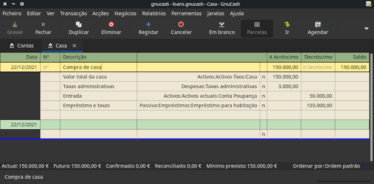
Task: Click the Descrição column header
Action: [98, 57]
